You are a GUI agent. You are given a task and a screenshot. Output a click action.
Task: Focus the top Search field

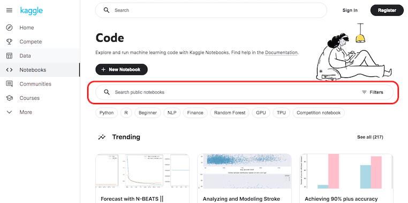tap(211, 10)
